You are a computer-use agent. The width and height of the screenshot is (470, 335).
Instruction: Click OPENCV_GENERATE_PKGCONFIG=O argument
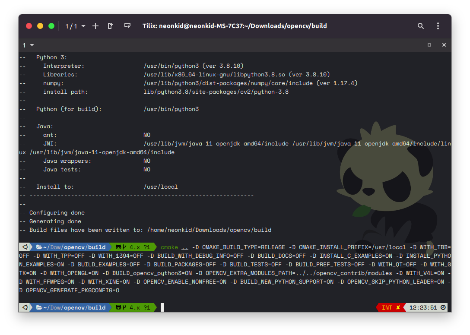[x=73, y=291]
